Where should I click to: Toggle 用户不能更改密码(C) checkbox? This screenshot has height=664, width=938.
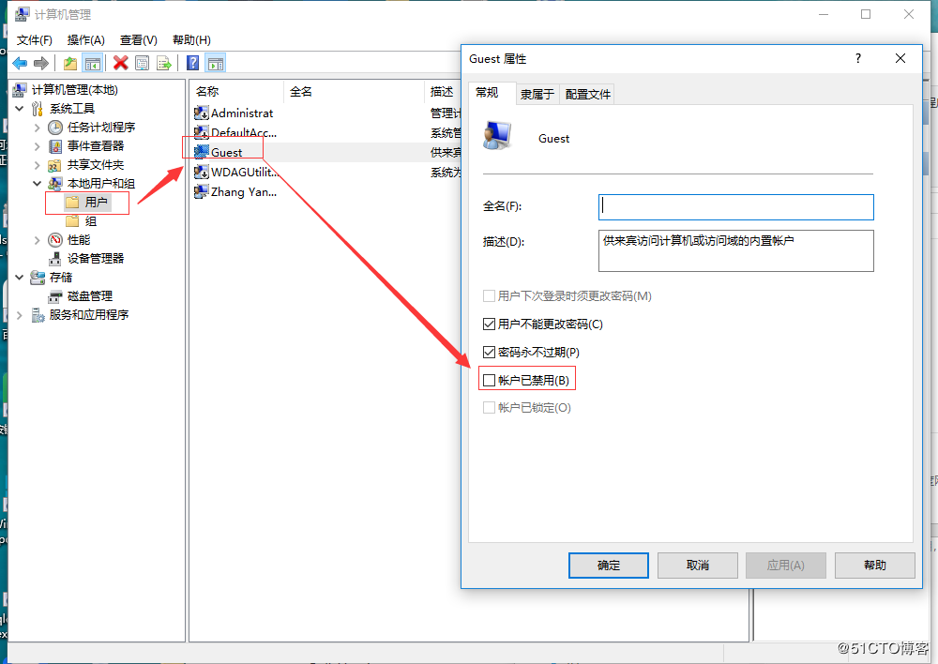tap(489, 324)
